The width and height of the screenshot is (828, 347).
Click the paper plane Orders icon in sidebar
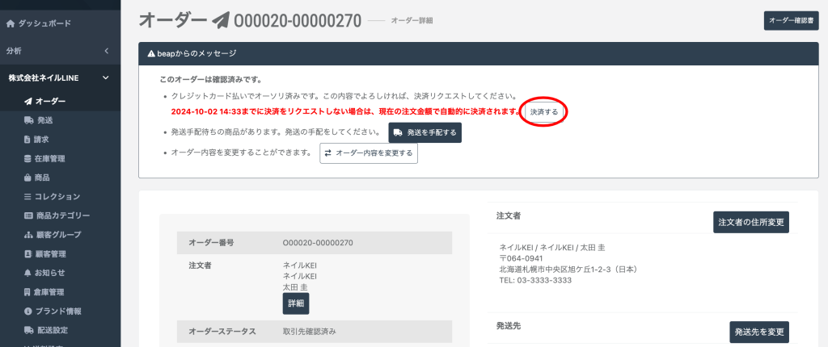(x=28, y=101)
